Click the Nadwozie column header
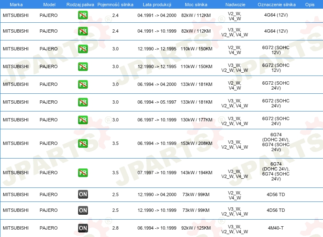 [235, 5]
